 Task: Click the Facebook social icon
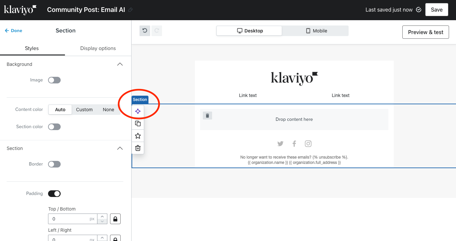294,144
